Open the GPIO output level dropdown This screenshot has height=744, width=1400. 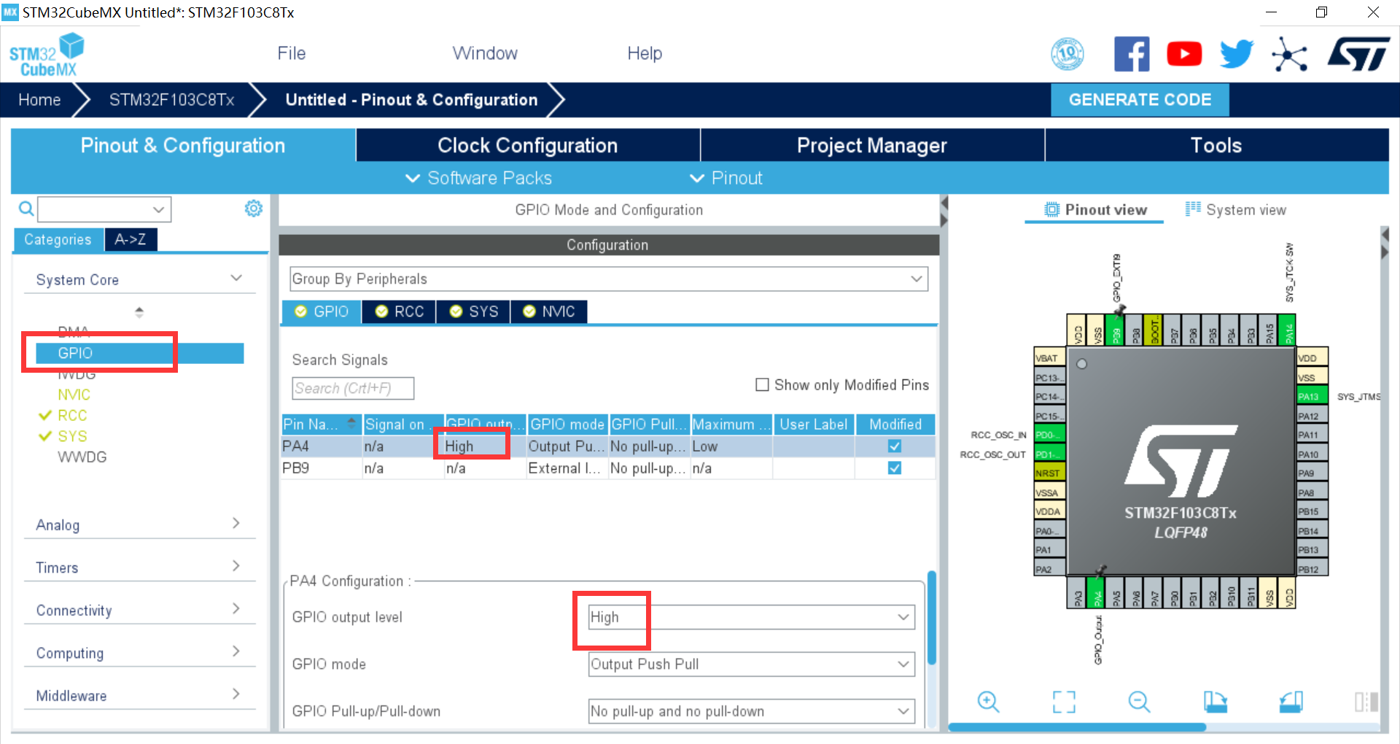(752, 617)
